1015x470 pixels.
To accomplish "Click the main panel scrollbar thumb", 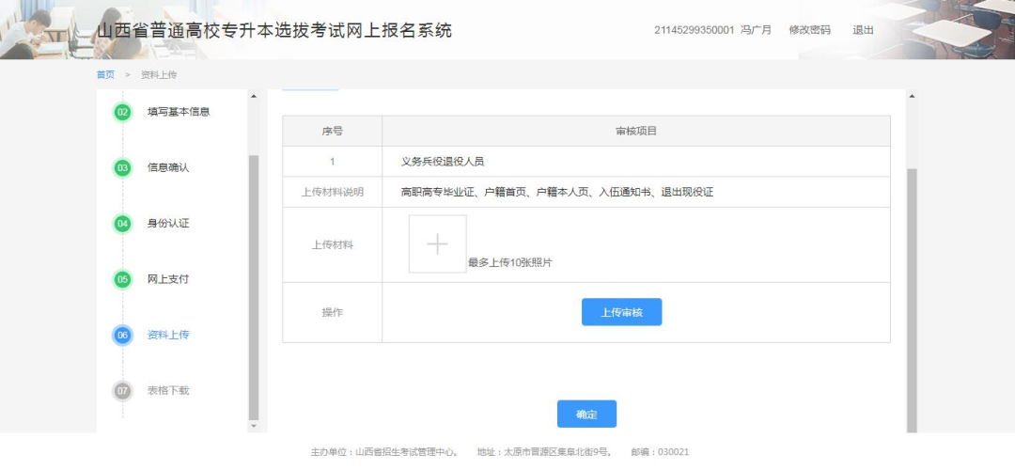I will pos(912,301).
